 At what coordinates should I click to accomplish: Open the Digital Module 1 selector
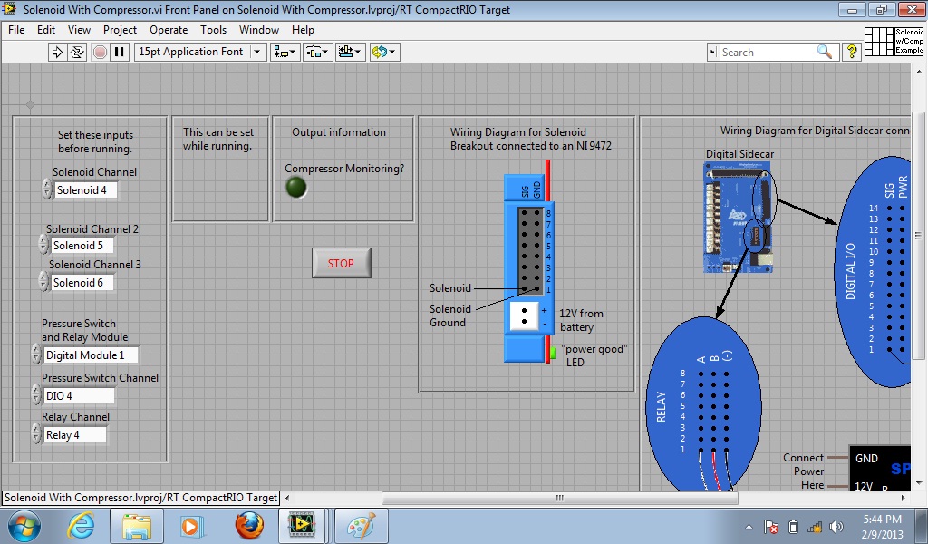tap(92, 355)
